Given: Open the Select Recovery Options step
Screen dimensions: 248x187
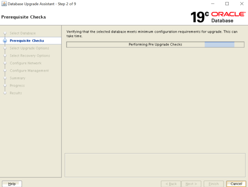Looking at the screenshot, I should click(29, 55).
